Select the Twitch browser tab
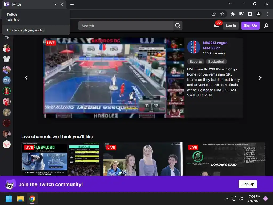Image resolution: width=273 pixels, height=205 pixels. (34, 5)
